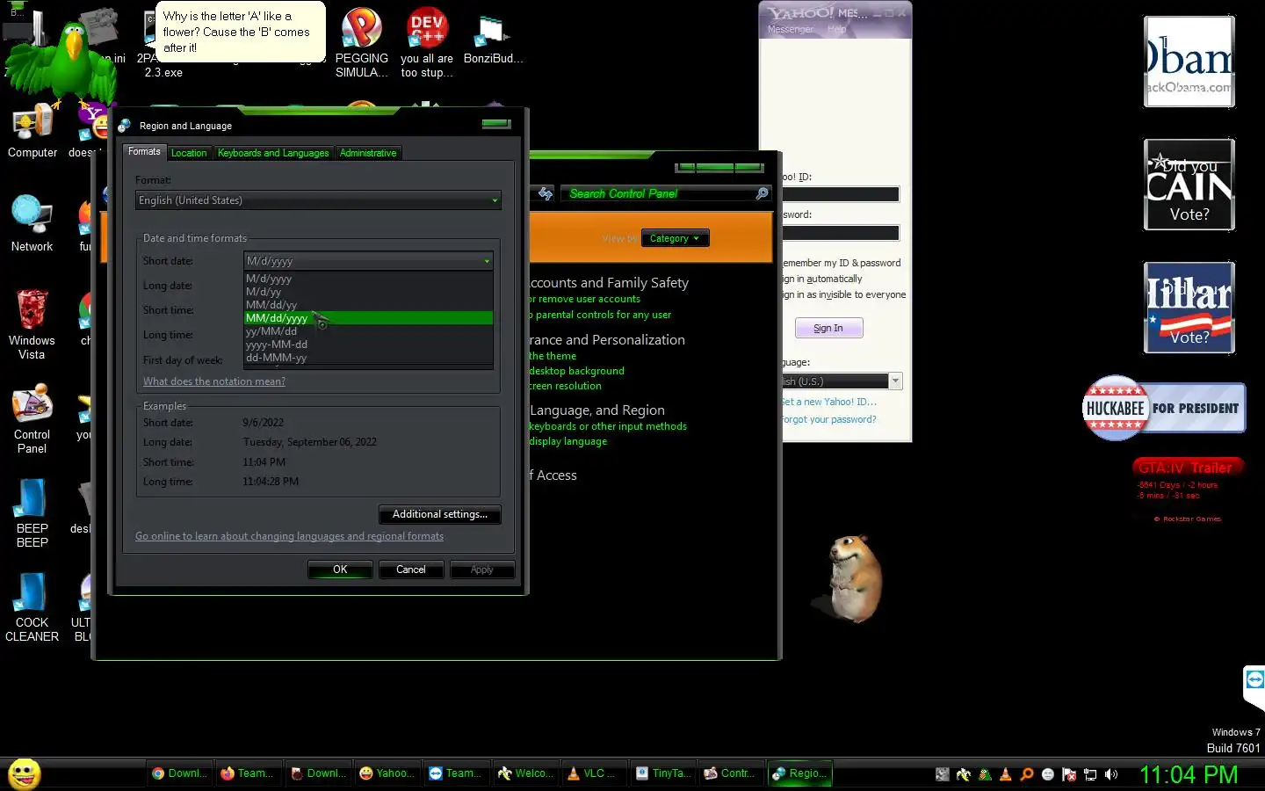The width and height of the screenshot is (1265, 791).
Task: Click the smiley face Start button
Action: coord(25,774)
